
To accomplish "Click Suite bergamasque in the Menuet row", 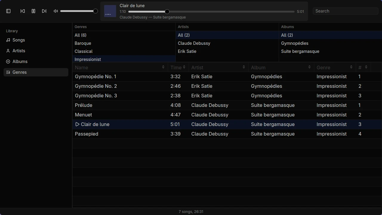I will click(273, 115).
